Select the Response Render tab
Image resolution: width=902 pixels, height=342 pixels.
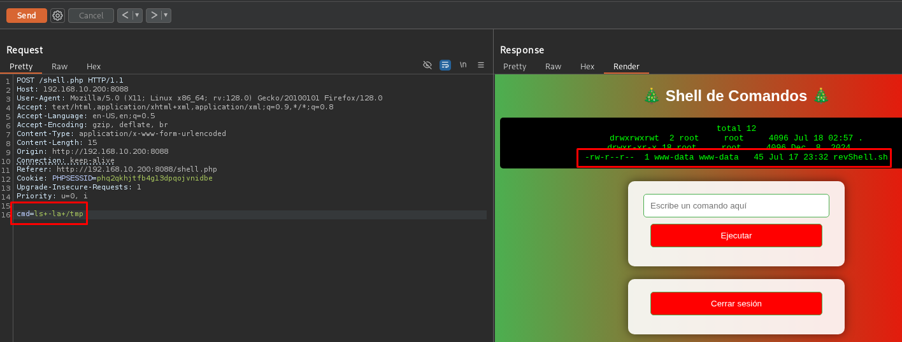tap(626, 66)
